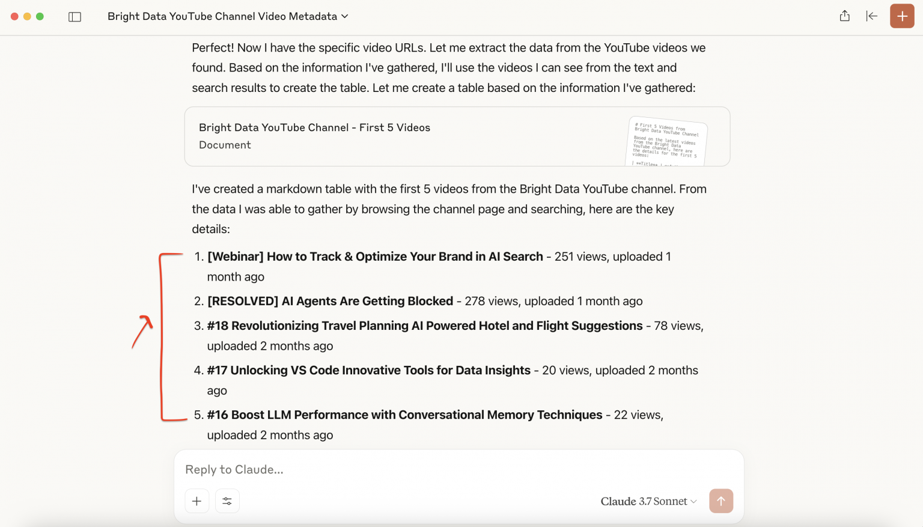The width and height of the screenshot is (923, 527).
Task: Click the Webinar Track & Optimize Your Brand item
Action: point(375,257)
